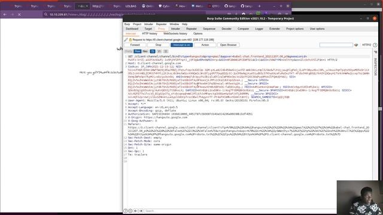383x215 pixels.
Task: Switch to the LOLBAS browser tab
Action: click(130, 6)
